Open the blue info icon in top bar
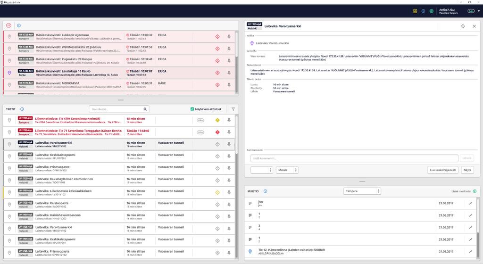This screenshot has width=483, height=264. tap(423, 11)
